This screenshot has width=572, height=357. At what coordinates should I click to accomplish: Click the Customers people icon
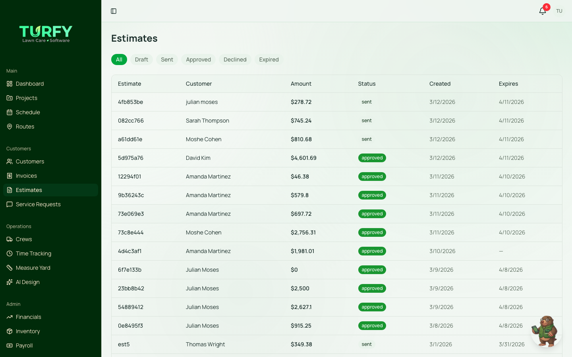pyautogui.click(x=10, y=161)
